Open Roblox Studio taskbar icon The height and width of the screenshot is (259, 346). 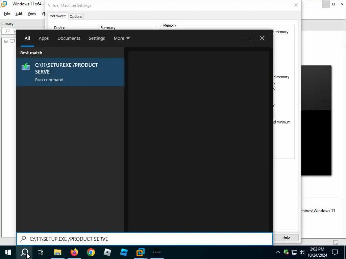pos(124,252)
